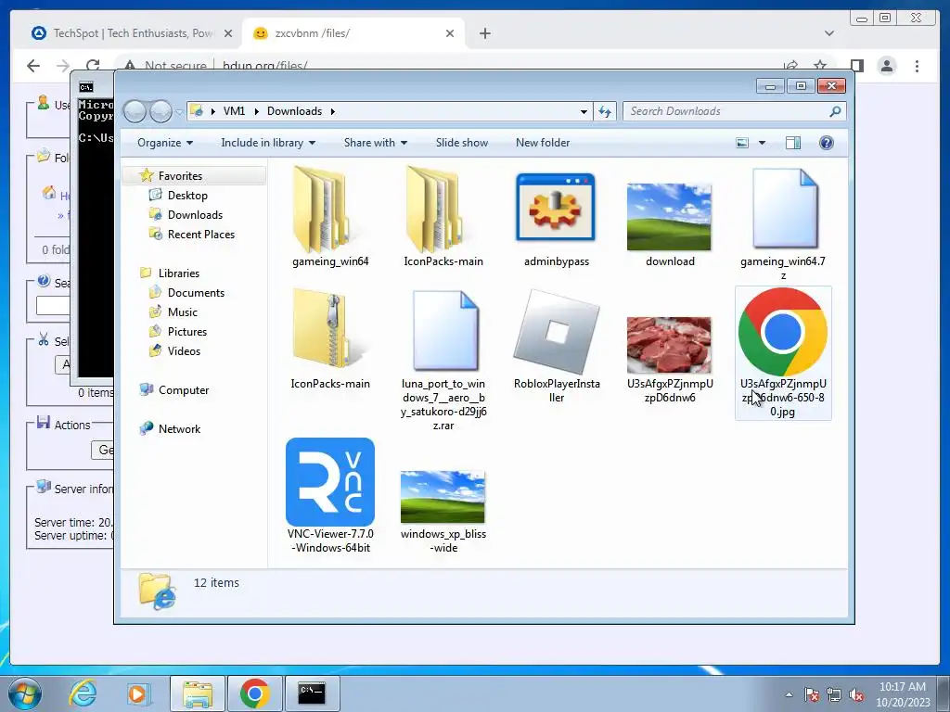Open the Chrome tab search chevron
The image size is (950, 712).
tap(828, 33)
